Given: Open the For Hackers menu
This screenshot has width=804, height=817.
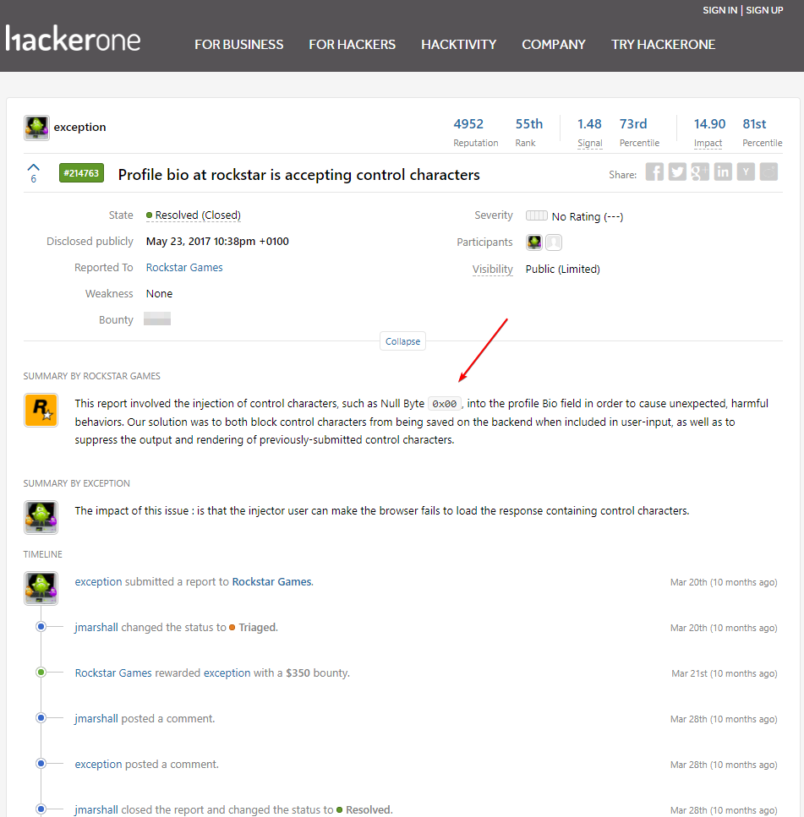Looking at the screenshot, I should pyautogui.click(x=352, y=45).
